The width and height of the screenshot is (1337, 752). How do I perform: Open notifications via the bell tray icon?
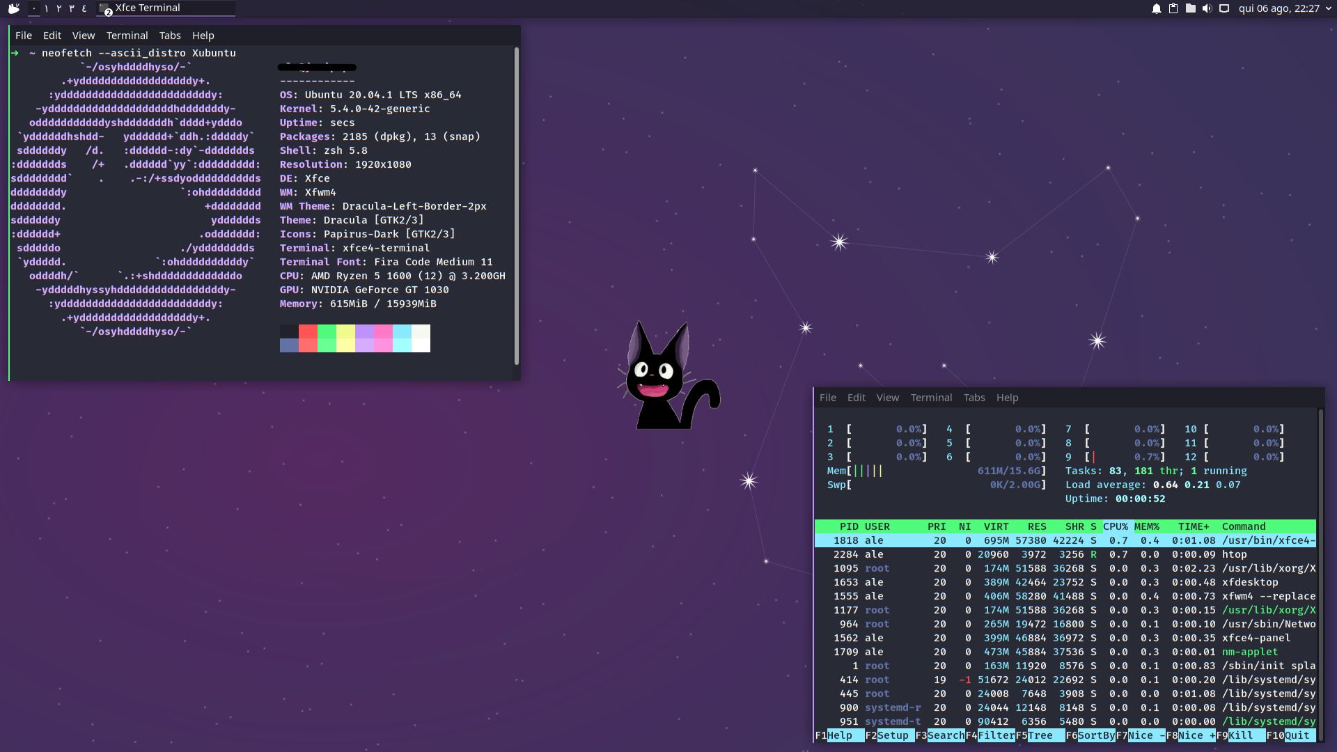pyautogui.click(x=1157, y=8)
